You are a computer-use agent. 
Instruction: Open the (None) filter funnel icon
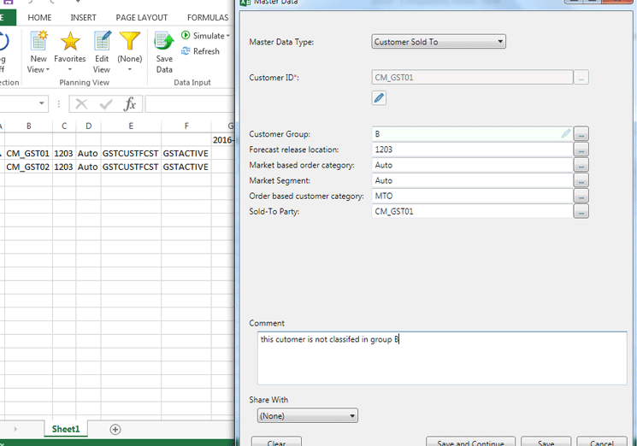[x=130, y=40]
